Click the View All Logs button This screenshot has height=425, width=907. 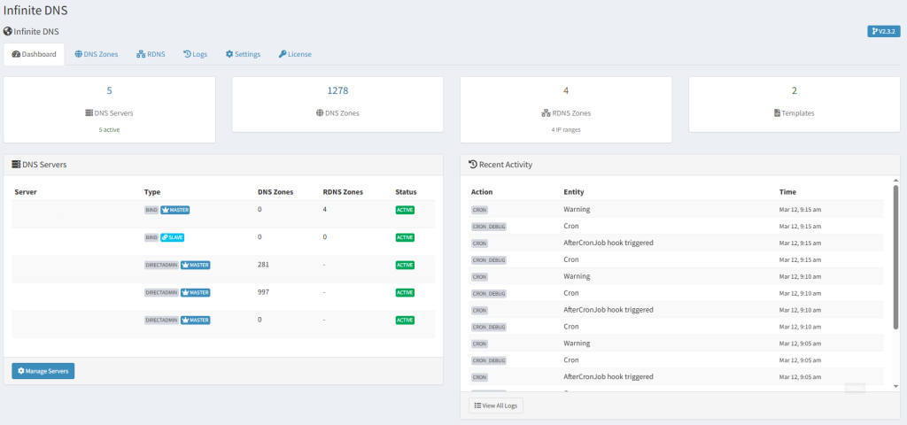(496, 406)
